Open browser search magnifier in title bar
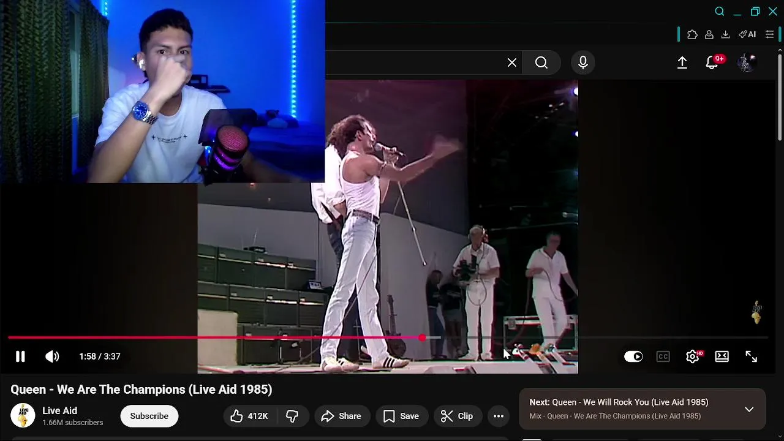The image size is (784, 441). (720, 12)
